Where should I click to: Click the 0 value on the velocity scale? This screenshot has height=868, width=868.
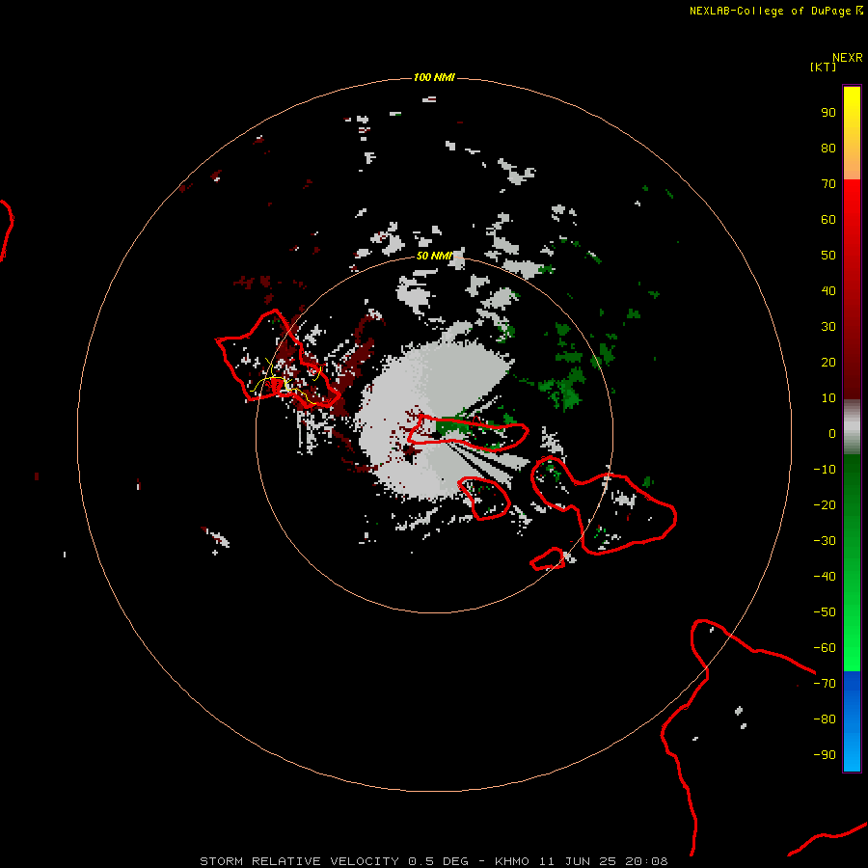[832, 433]
